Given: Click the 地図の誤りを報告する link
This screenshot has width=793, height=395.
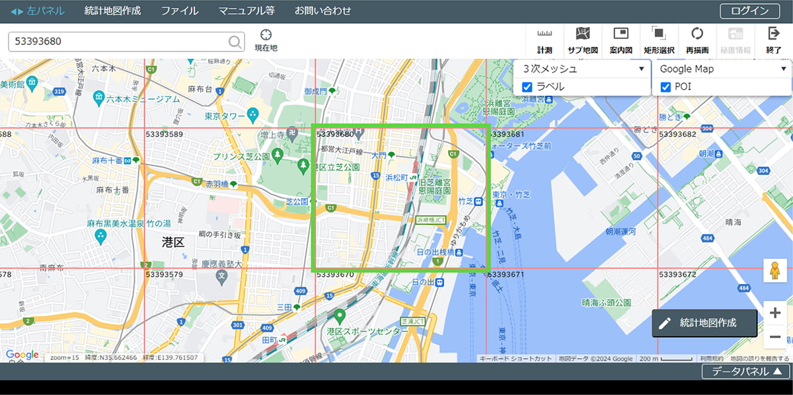Looking at the screenshot, I should [x=759, y=359].
